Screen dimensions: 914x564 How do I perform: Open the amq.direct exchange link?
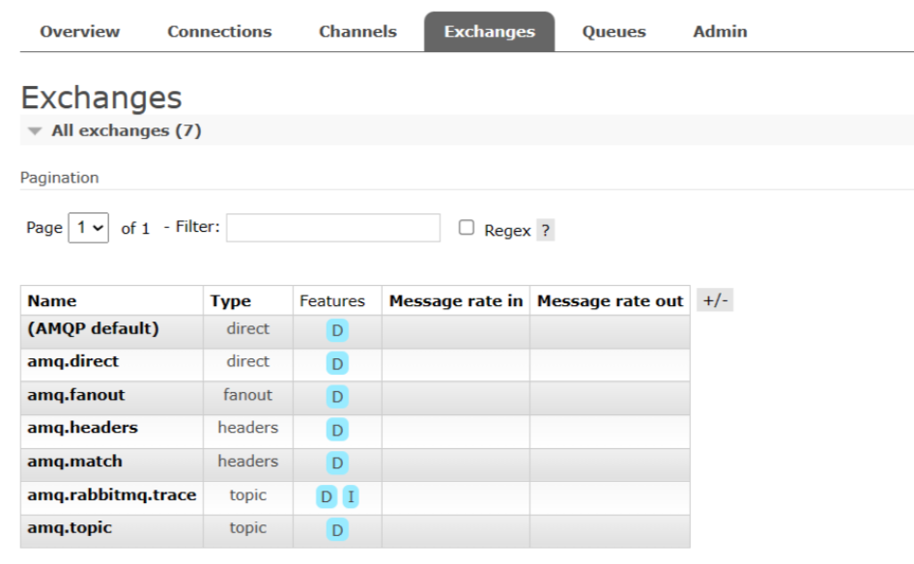click(x=73, y=361)
